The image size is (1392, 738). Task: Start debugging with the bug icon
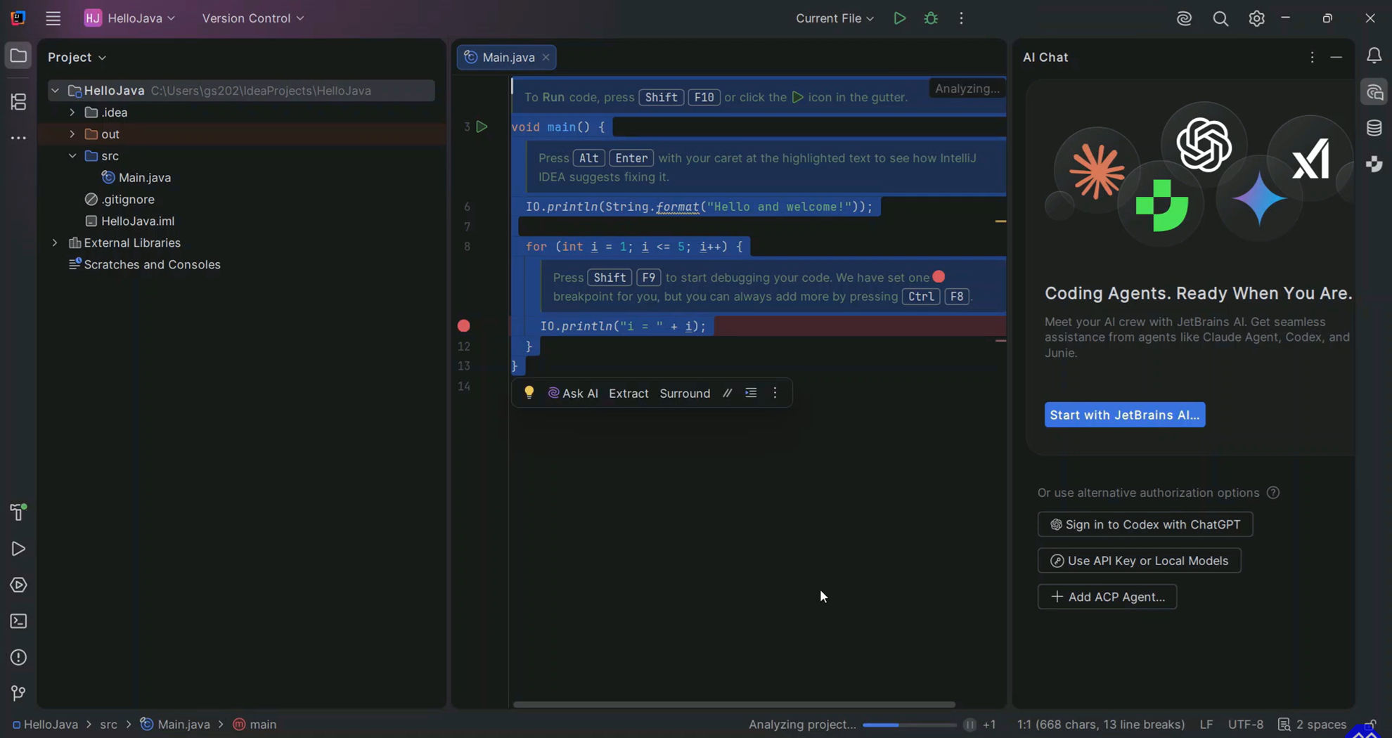(931, 18)
